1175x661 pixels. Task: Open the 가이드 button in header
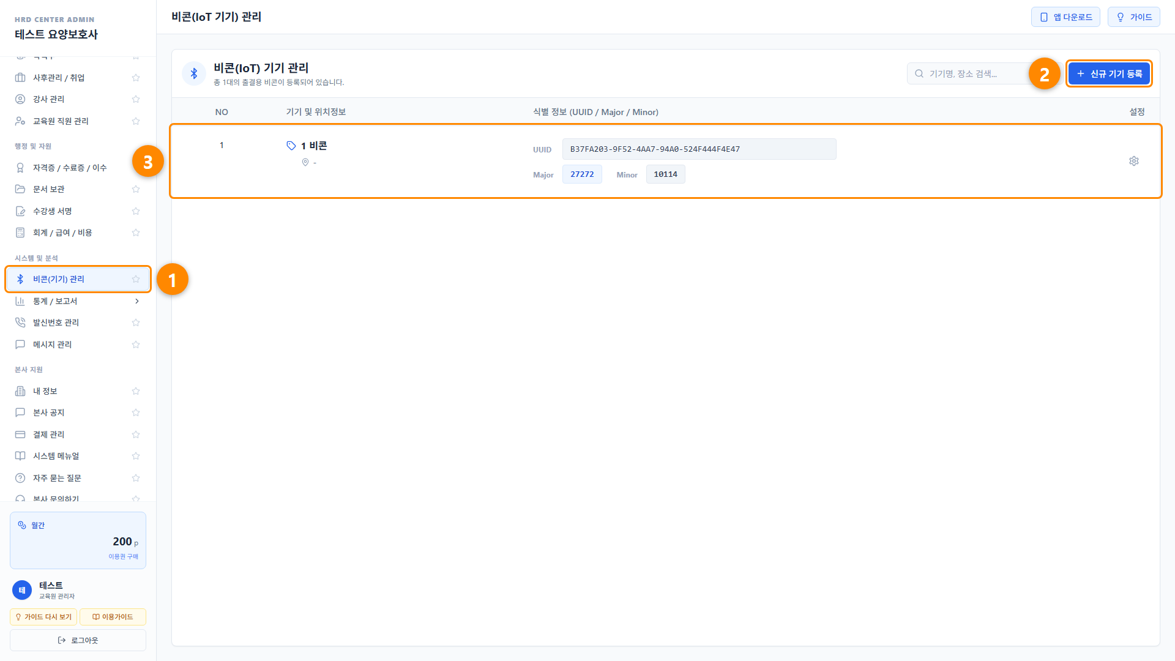pyautogui.click(x=1133, y=17)
